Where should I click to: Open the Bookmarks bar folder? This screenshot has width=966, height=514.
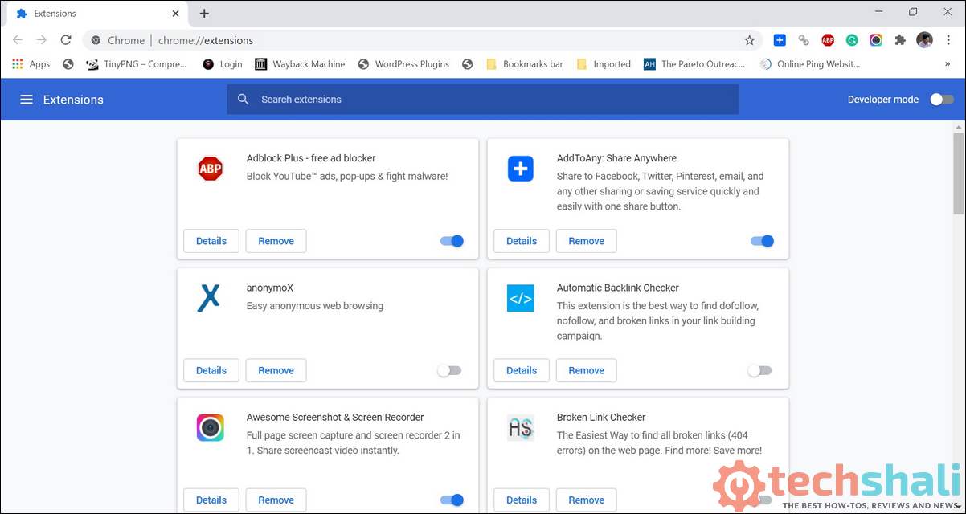[525, 64]
